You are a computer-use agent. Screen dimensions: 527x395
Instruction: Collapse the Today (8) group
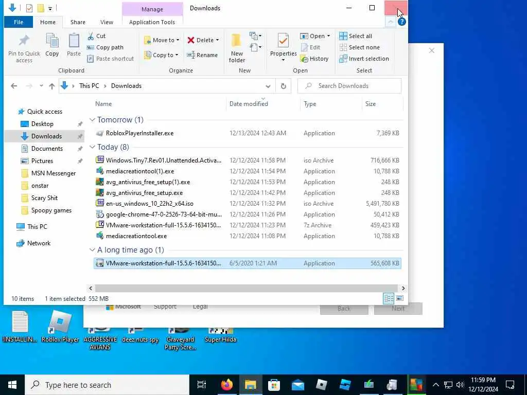coord(92,147)
